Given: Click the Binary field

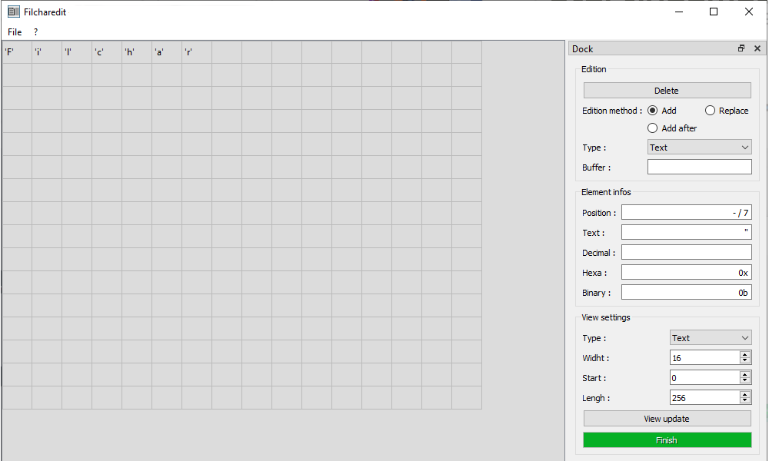Looking at the screenshot, I should pos(687,293).
